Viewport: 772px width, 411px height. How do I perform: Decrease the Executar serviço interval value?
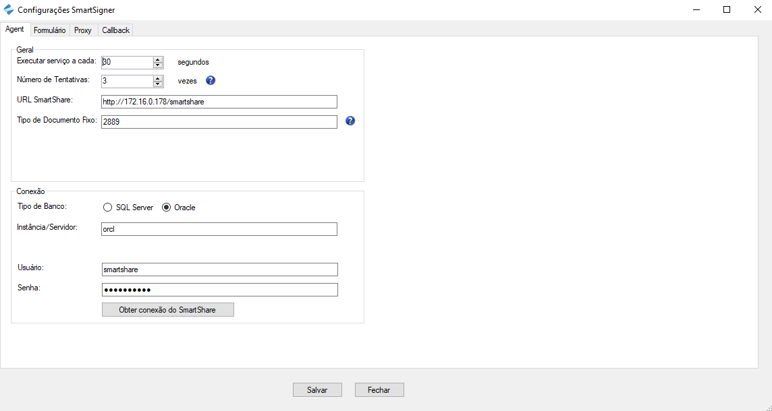[158, 65]
